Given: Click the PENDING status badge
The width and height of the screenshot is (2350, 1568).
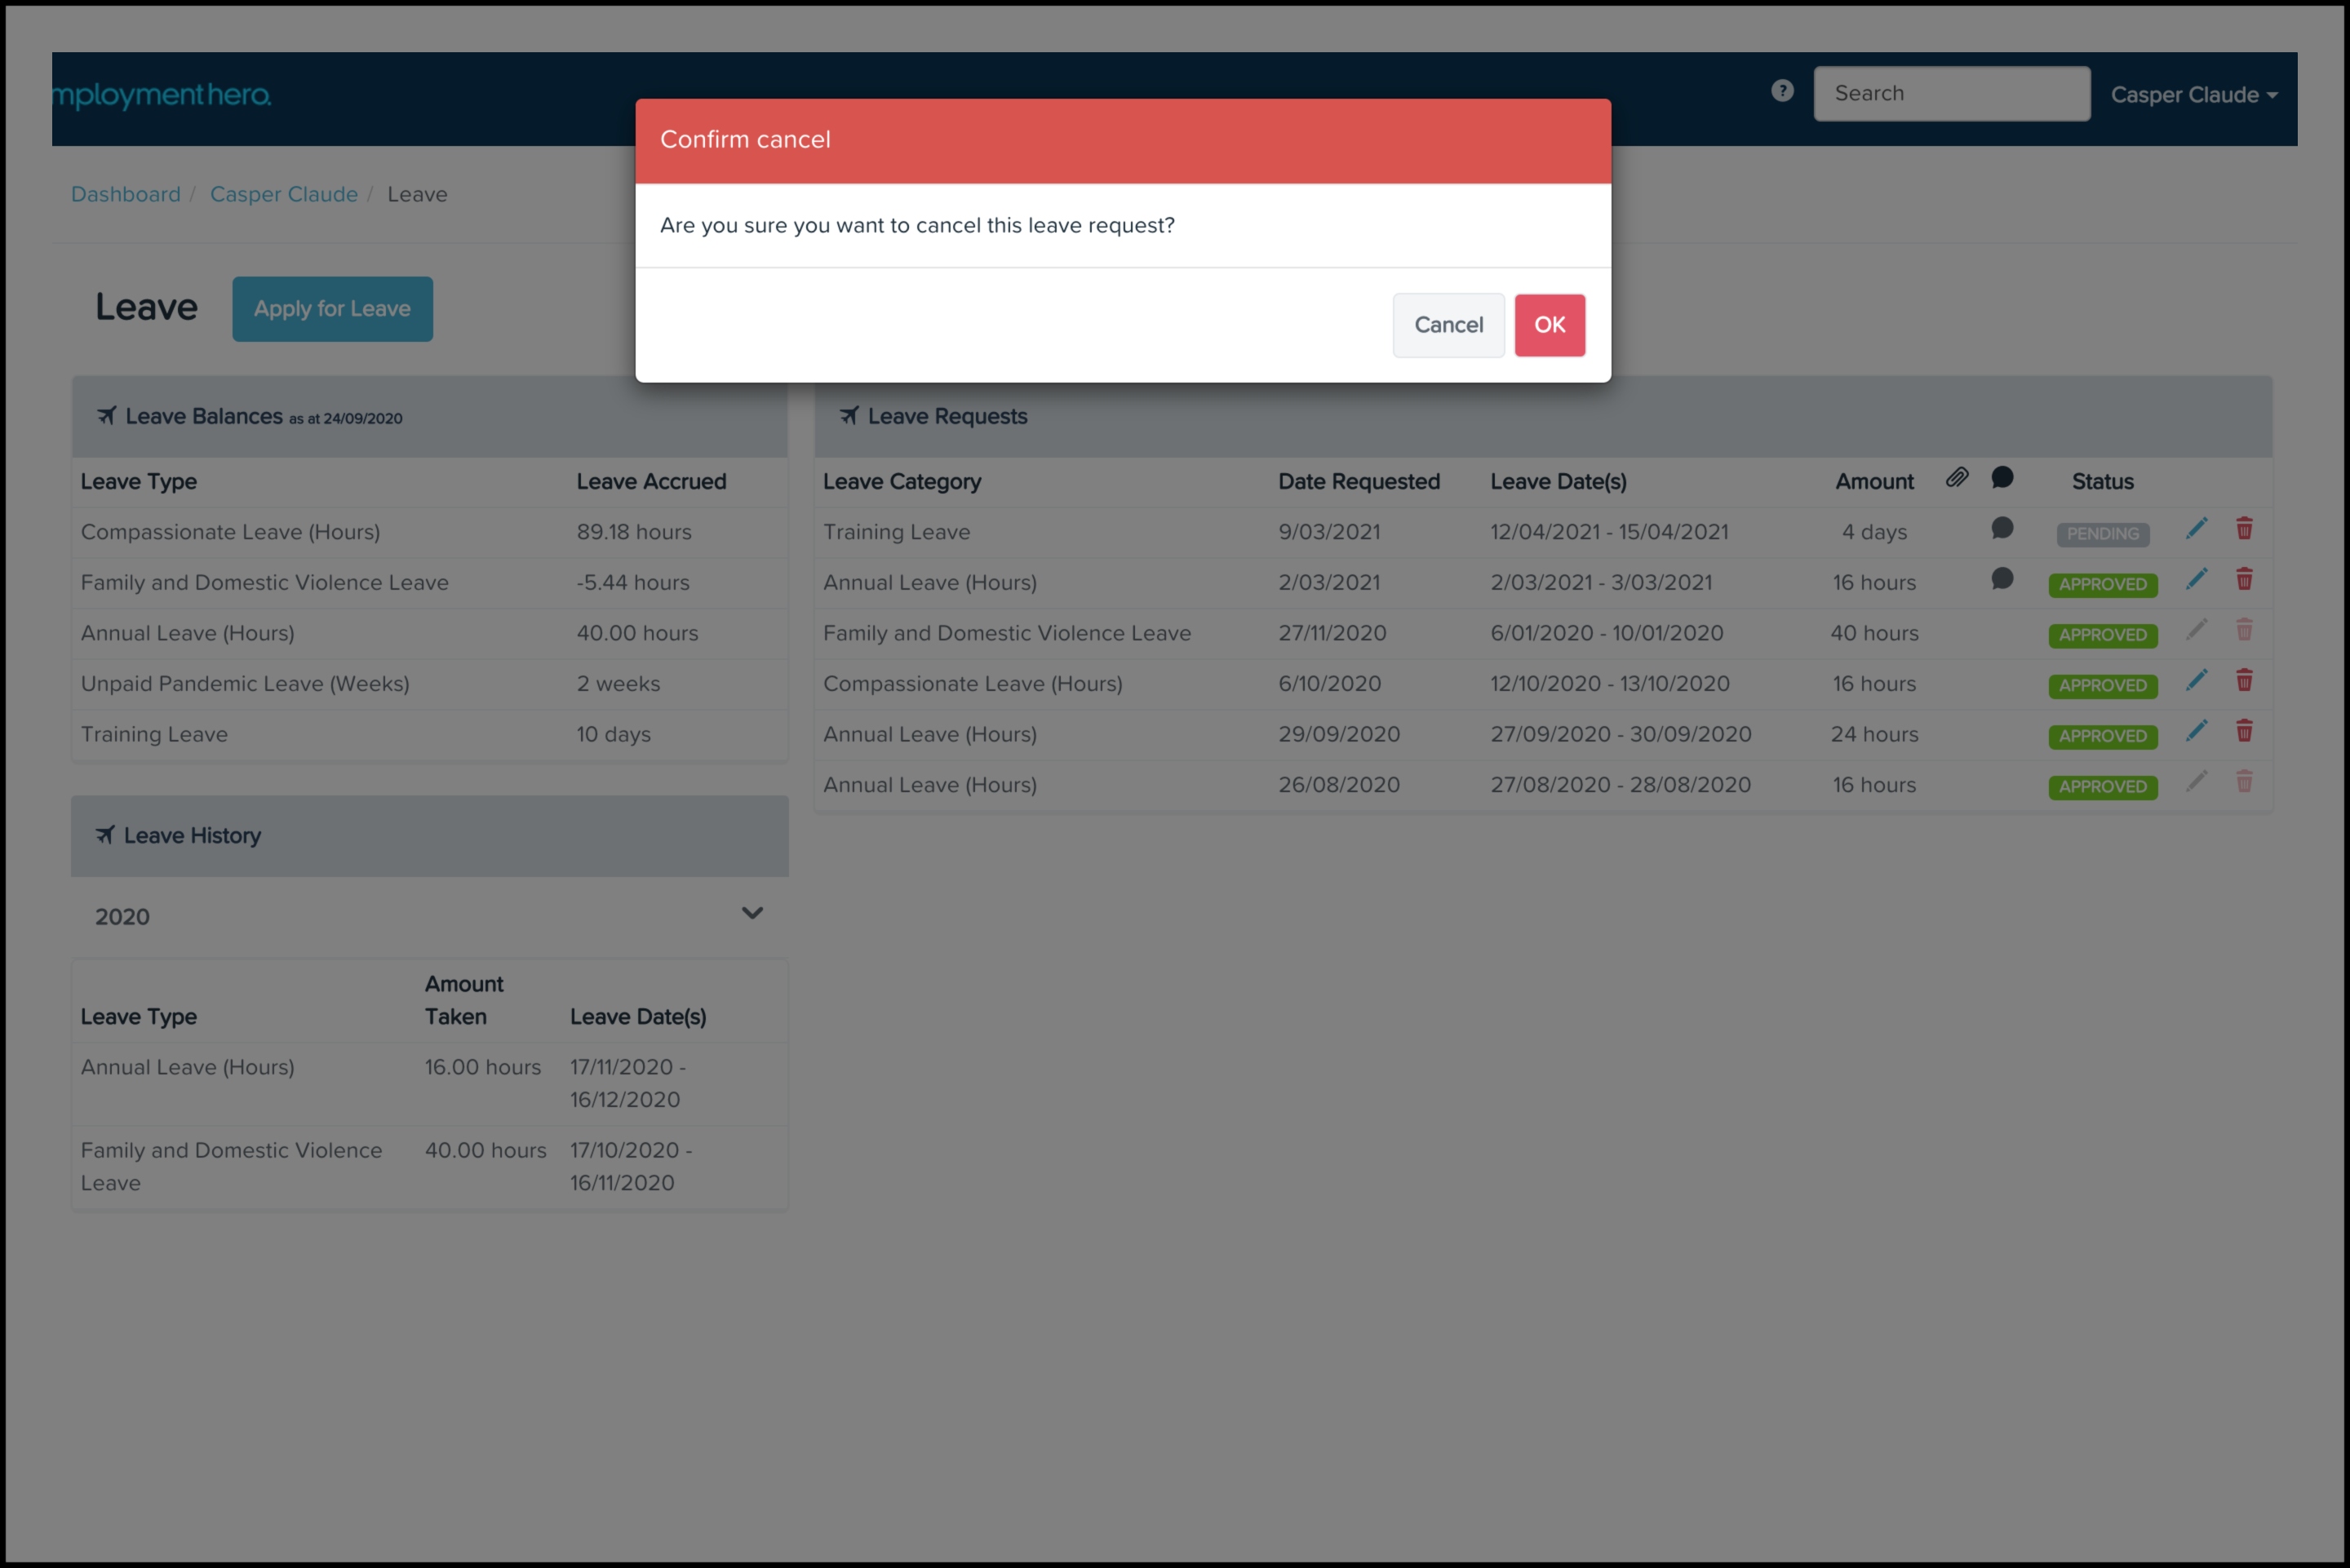Looking at the screenshot, I should pos(2102,534).
